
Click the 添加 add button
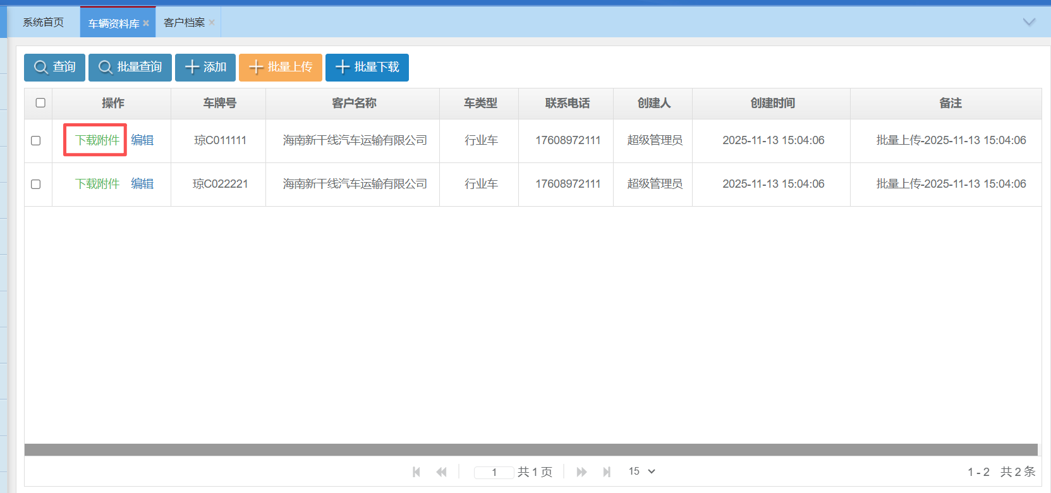tap(205, 67)
